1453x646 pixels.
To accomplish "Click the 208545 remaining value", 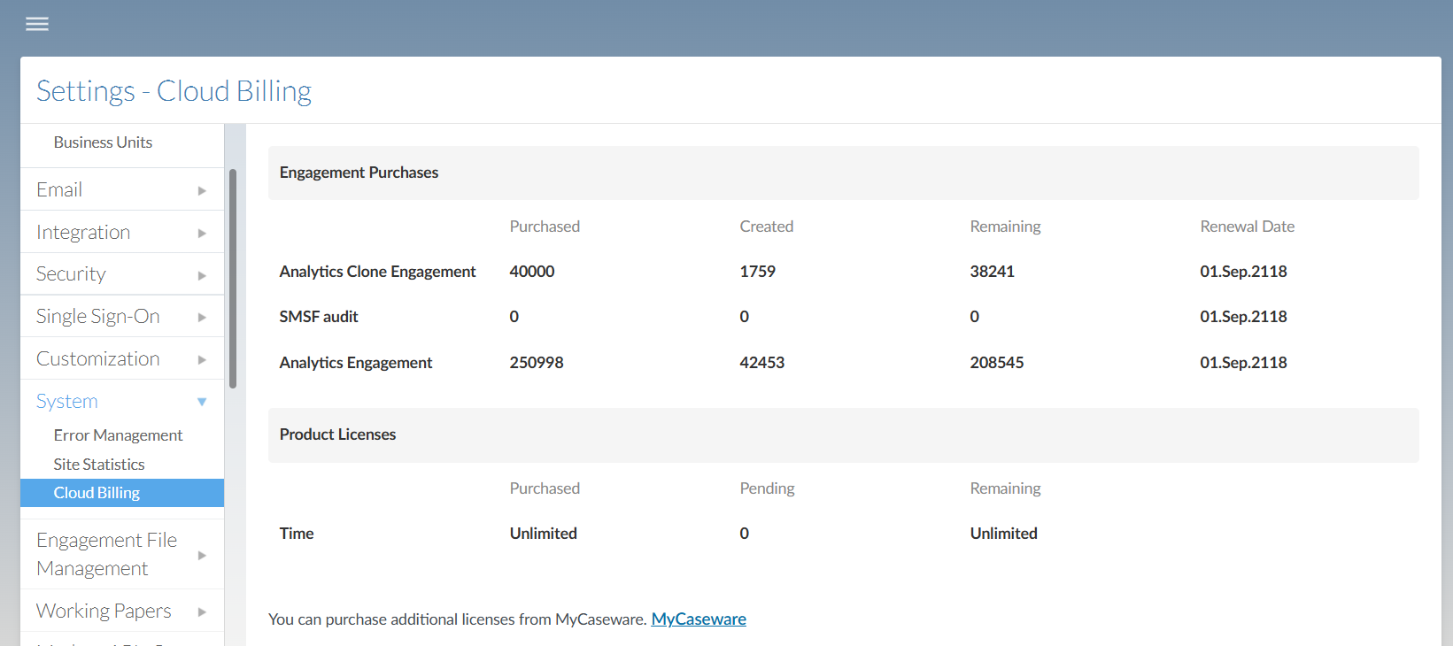I will point(997,363).
